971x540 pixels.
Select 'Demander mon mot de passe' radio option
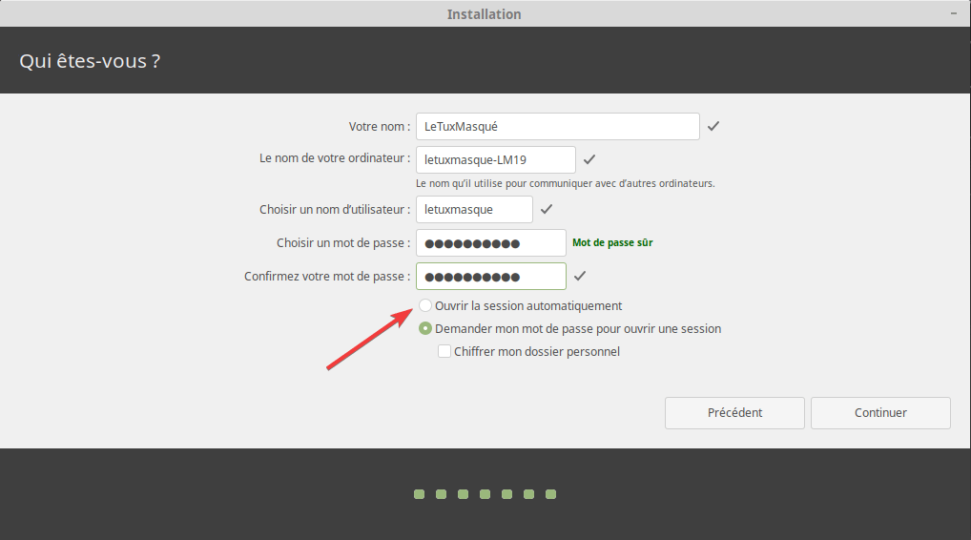click(425, 328)
